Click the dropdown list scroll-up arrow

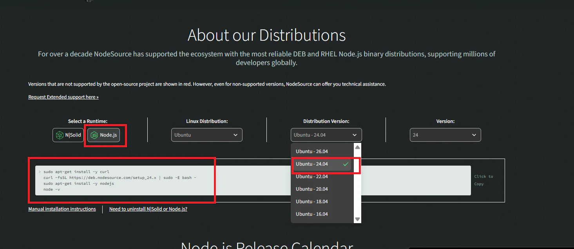pos(357,147)
